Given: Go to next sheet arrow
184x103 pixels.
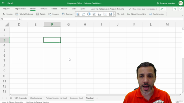Looking at the screenshot, I should (x=6, y=98).
